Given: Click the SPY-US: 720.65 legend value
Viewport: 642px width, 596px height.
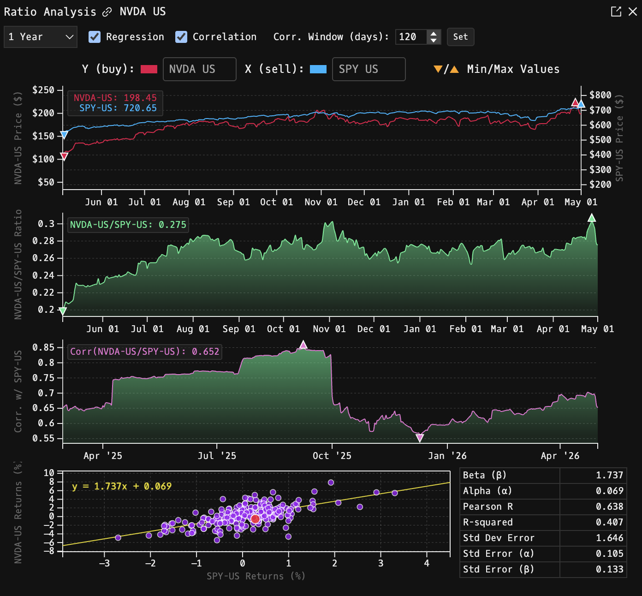Looking at the screenshot, I should [x=118, y=108].
